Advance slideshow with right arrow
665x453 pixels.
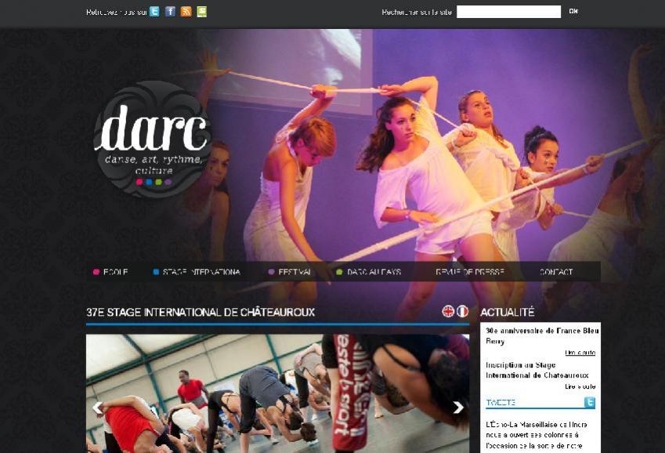458,407
